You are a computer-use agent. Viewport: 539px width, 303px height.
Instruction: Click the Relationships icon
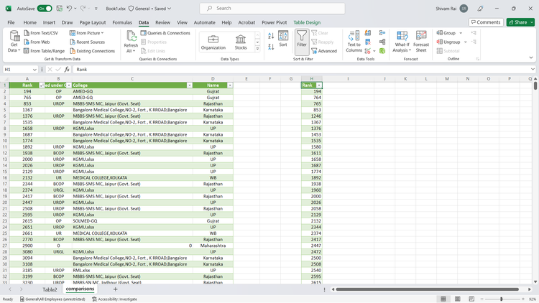point(382,42)
